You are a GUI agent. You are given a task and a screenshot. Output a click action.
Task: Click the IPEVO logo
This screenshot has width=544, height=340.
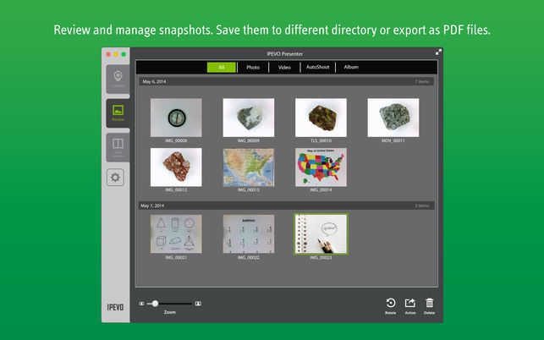click(x=115, y=307)
